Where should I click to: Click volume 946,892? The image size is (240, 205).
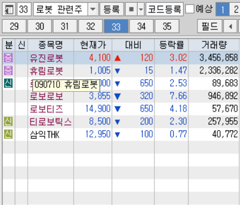pyautogui.click(x=223, y=96)
